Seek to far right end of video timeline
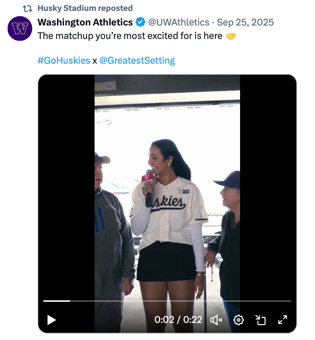The image size is (315, 340). coord(290,301)
